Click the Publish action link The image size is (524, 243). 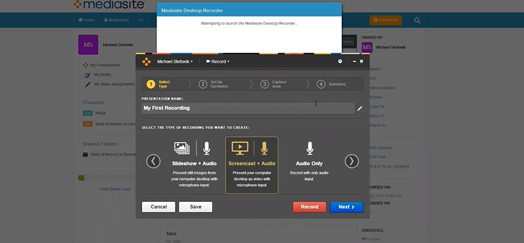[x=376, y=97]
